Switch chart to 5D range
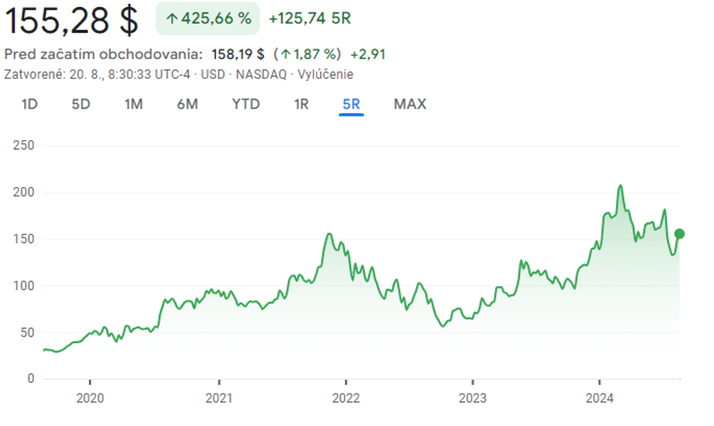The image size is (714, 426). tap(81, 104)
